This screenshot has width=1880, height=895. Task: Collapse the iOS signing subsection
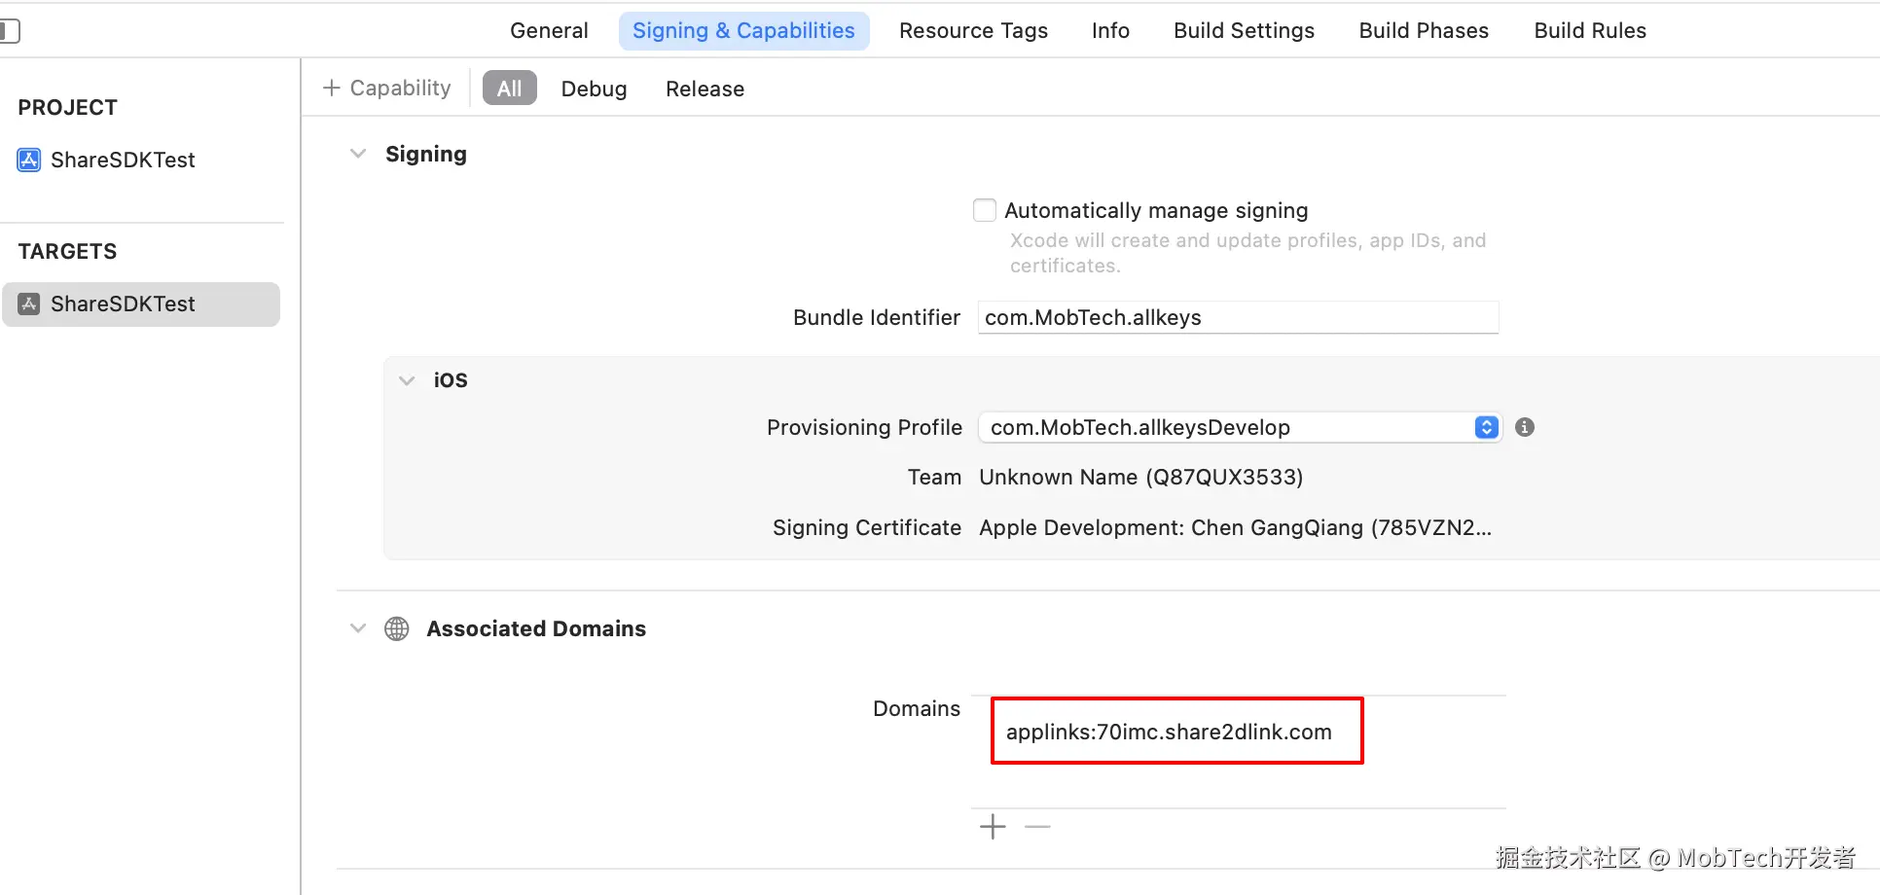coord(407,380)
